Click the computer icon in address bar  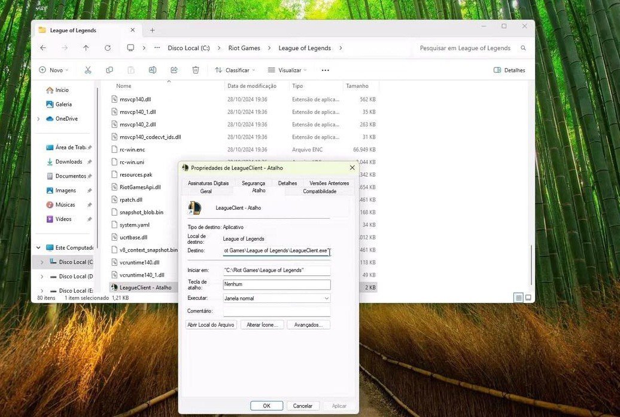tap(130, 48)
